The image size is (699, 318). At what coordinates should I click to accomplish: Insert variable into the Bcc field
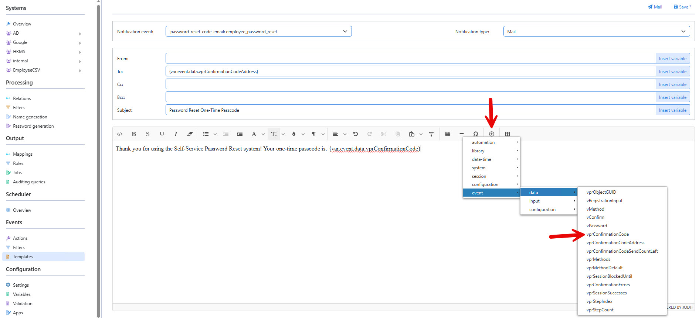click(x=672, y=97)
